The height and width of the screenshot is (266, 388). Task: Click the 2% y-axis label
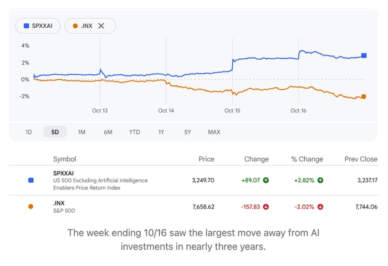click(25, 63)
